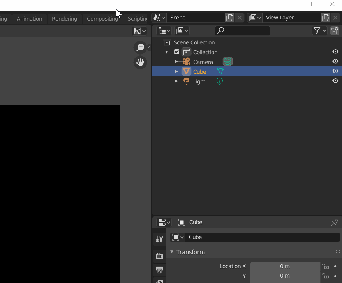Click the Camera data icon beside Camera
The width and height of the screenshot is (342, 283).
[227, 61]
